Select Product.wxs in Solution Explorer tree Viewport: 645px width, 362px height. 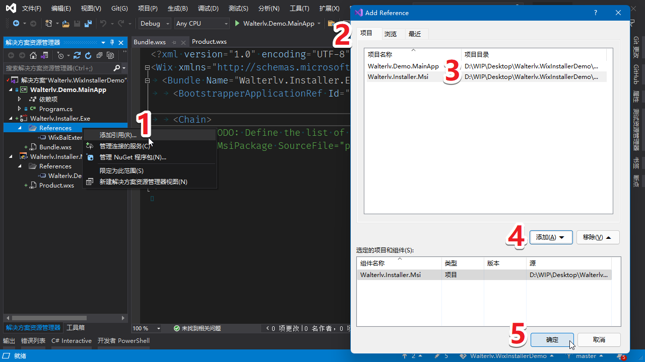(56, 186)
